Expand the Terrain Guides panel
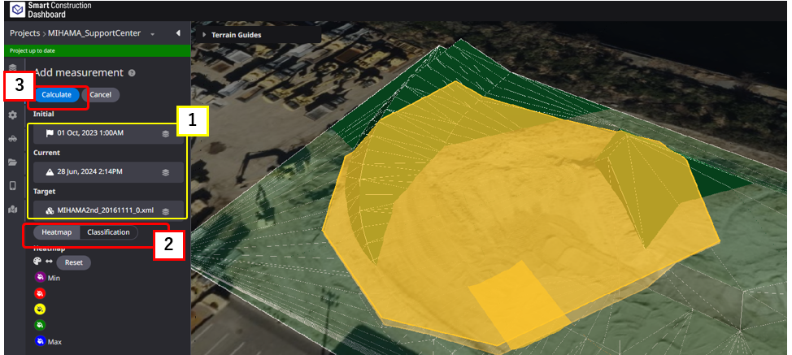 pos(203,35)
